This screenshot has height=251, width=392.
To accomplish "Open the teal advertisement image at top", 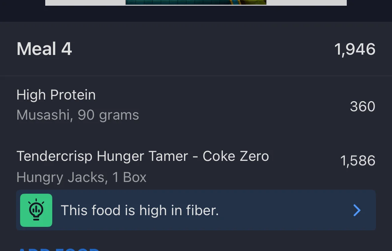I will [196, 2].
